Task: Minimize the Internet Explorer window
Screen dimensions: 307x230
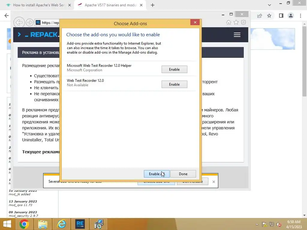Action: click(x=223, y=15)
